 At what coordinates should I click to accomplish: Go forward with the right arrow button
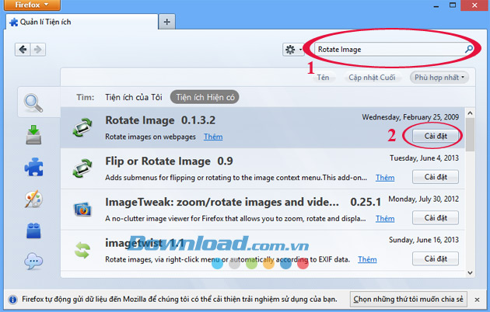[x=38, y=49]
